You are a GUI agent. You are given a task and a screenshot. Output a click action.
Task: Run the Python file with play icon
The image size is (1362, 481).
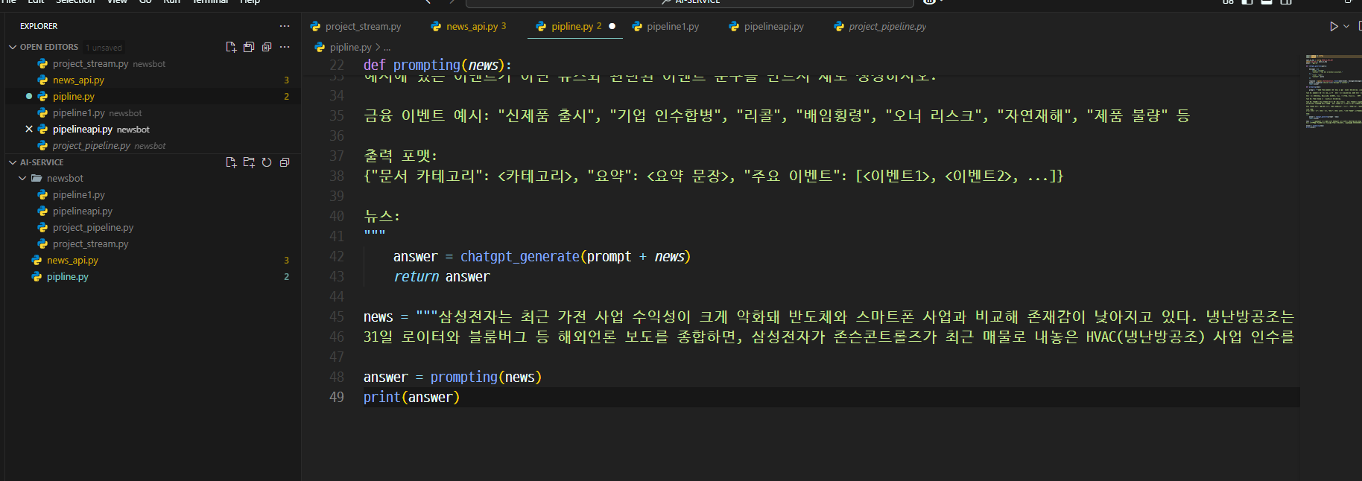(1334, 26)
